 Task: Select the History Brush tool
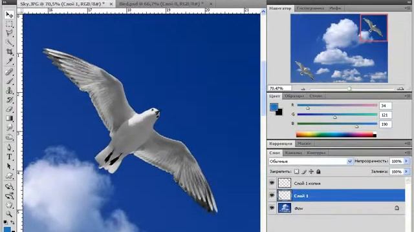pyautogui.click(x=9, y=100)
